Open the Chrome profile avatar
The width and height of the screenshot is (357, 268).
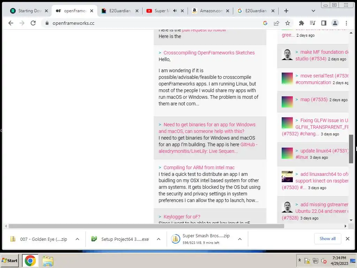[335, 23]
